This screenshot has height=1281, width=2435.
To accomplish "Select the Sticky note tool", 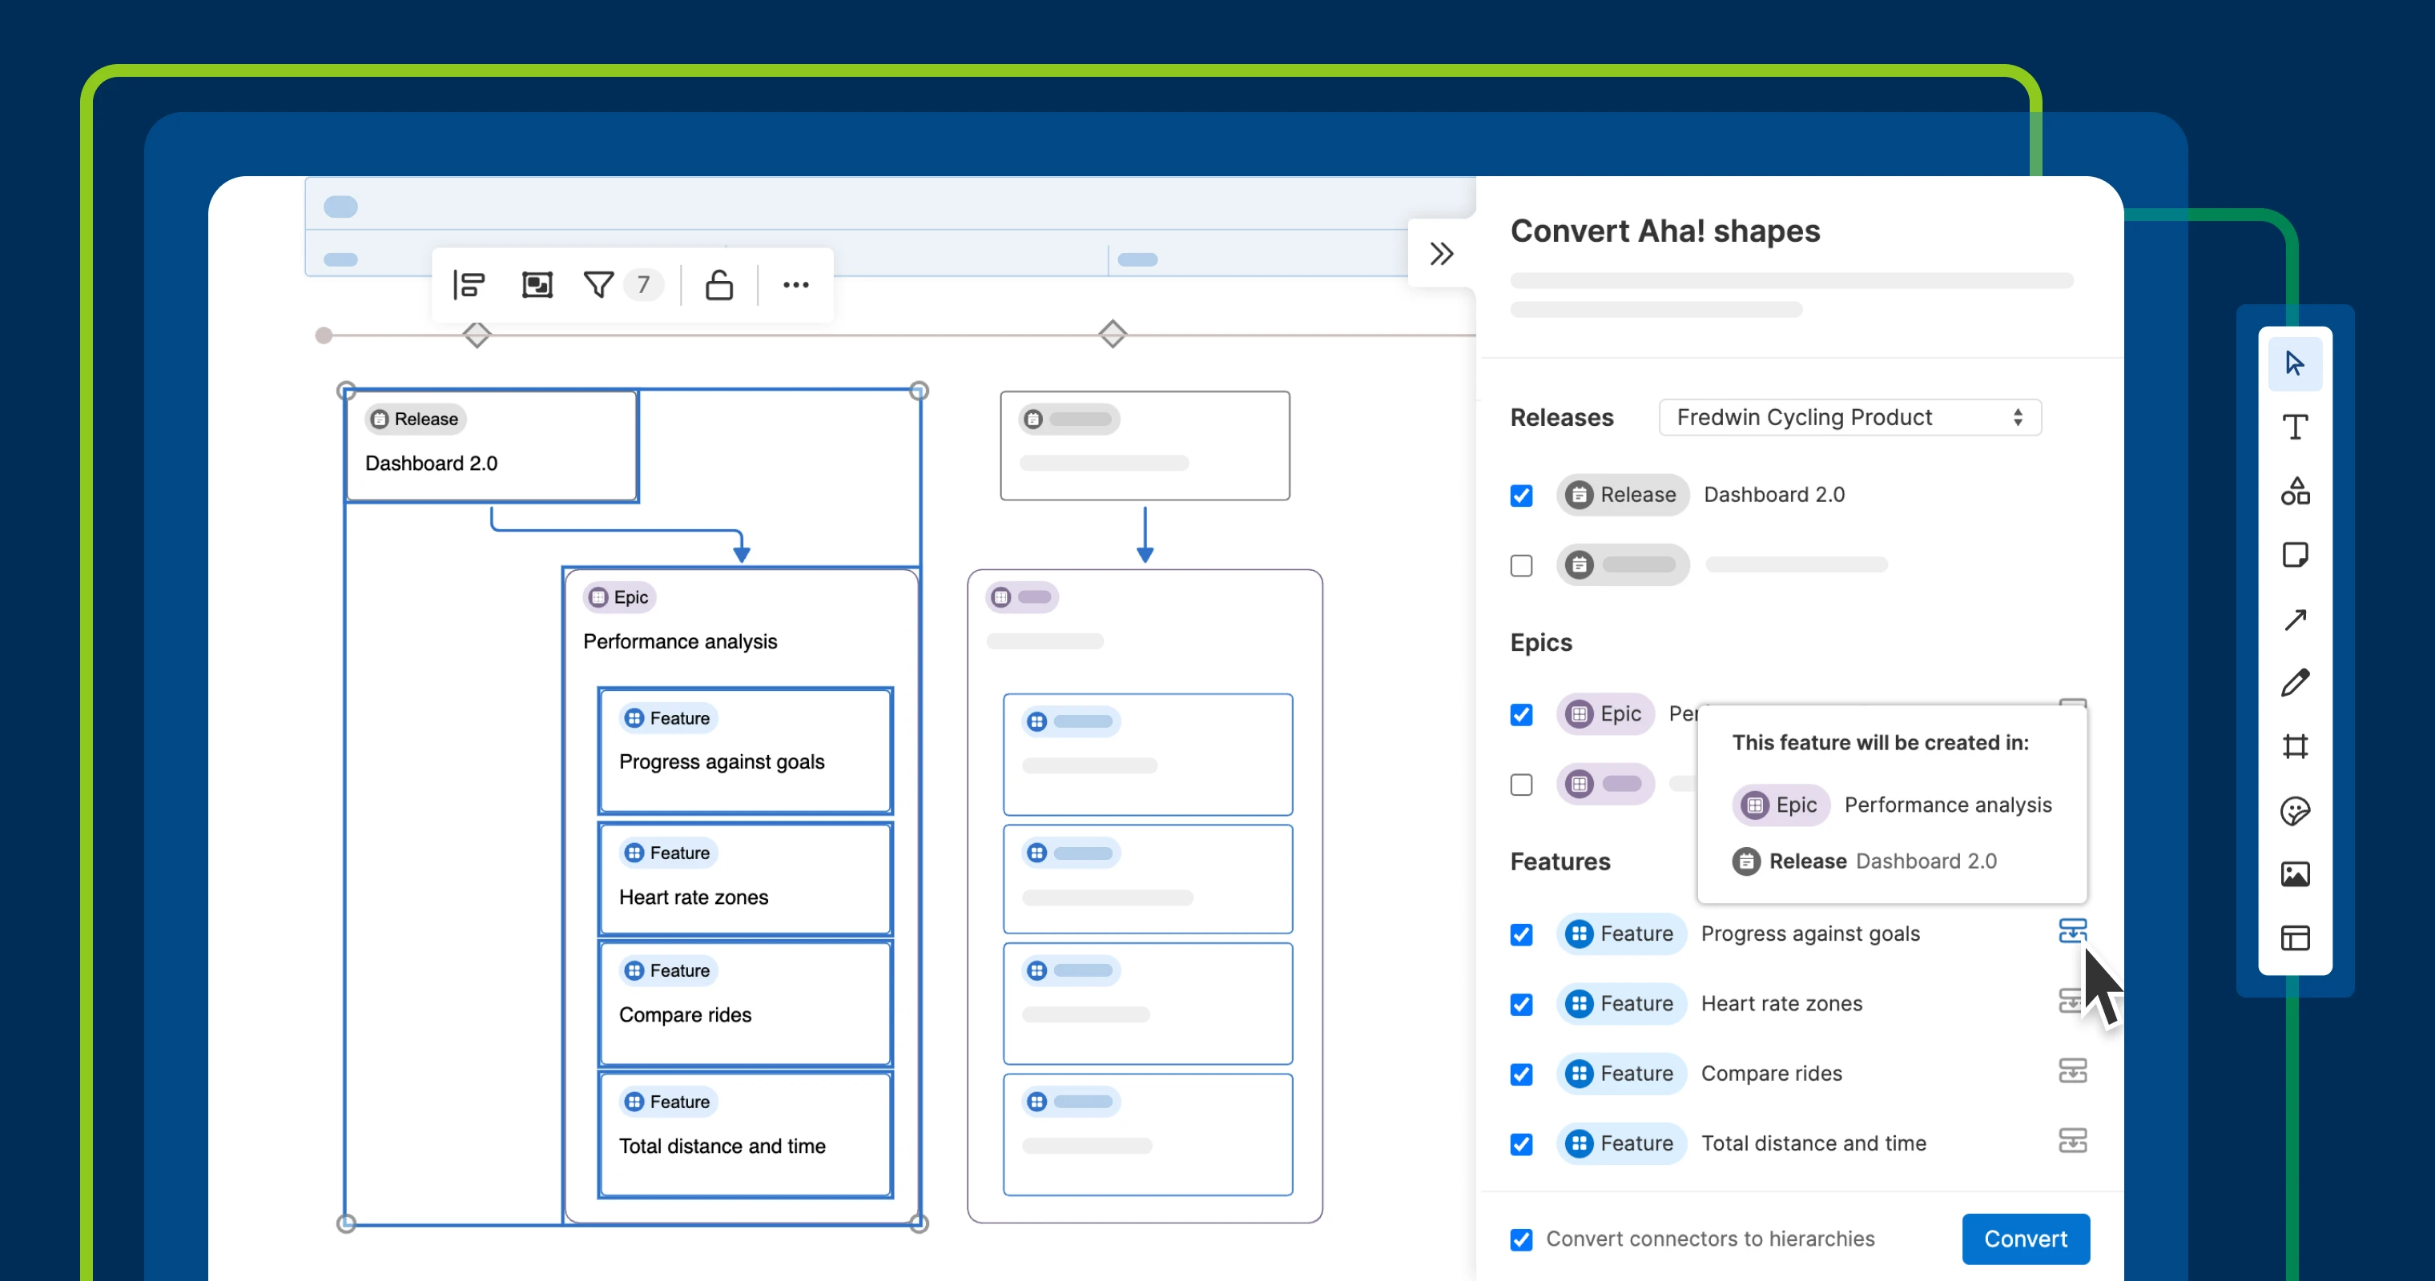I will point(2294,556).
